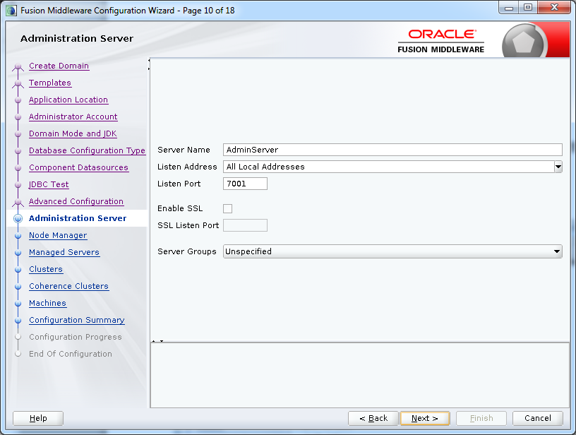Click the Domain Mode and JDK bullet icon
This screenshot has width=576, height=435.
[18, 133]
